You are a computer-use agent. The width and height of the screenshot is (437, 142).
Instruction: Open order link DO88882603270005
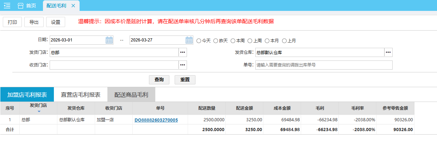(x=156, y=120)
